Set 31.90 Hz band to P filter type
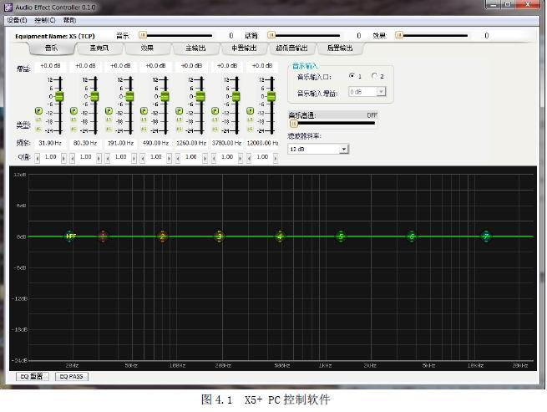The width and height of the screenshot is (547, 412). [x=38, y=111]
